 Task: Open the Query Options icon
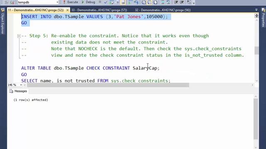click(117, 2)
